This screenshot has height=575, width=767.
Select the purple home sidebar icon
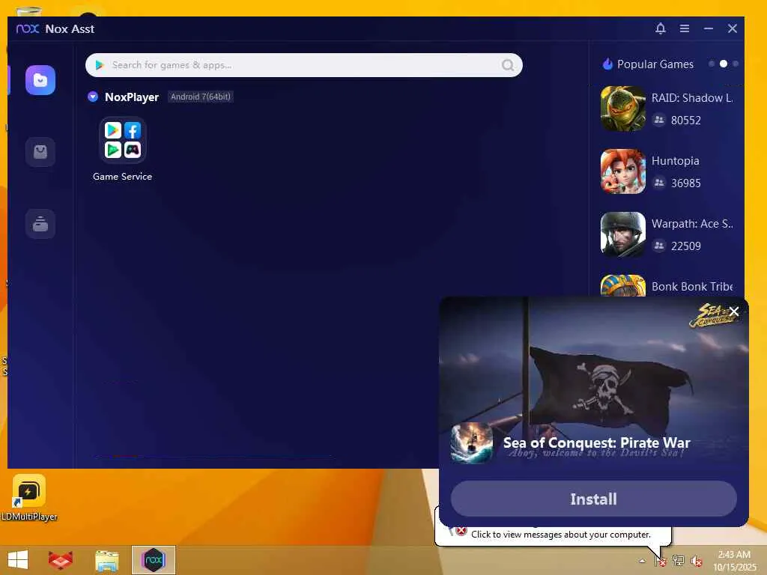point(40,80)
